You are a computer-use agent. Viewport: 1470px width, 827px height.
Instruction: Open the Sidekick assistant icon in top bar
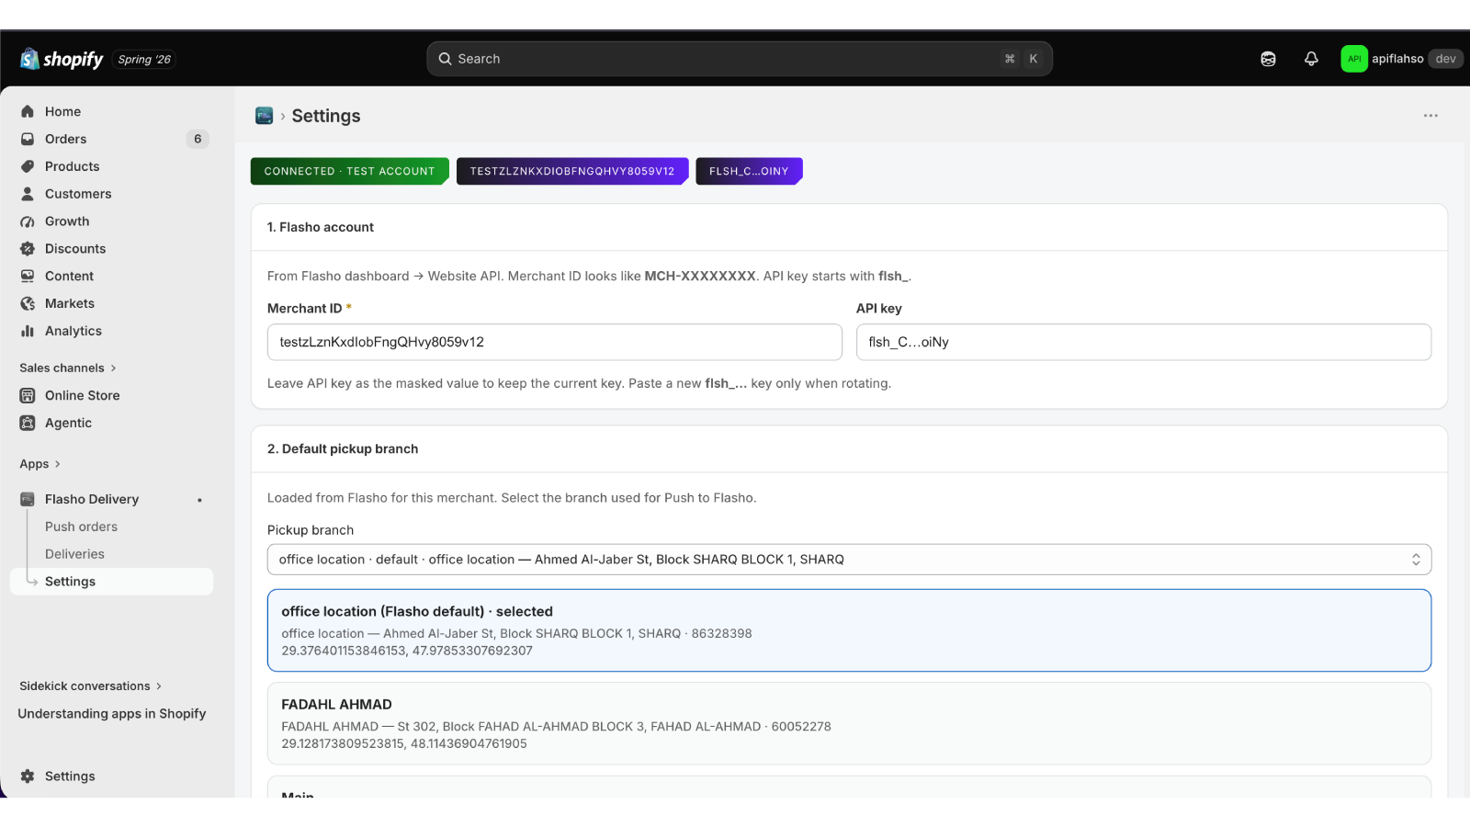1268,59
